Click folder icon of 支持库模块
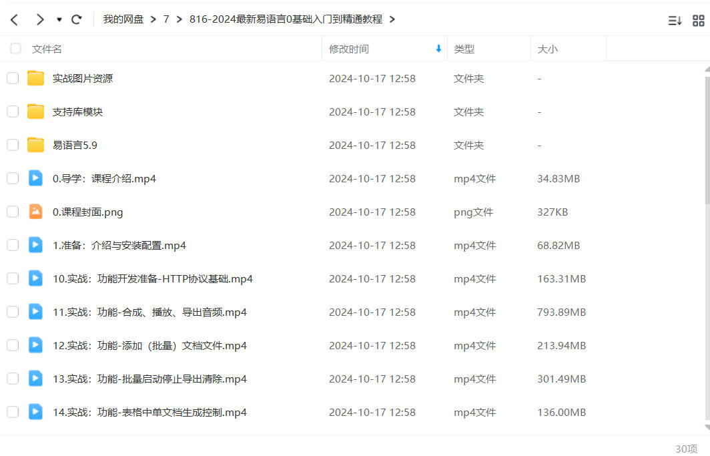Screen dimensions: 710x456 click(x=36, y=111)
